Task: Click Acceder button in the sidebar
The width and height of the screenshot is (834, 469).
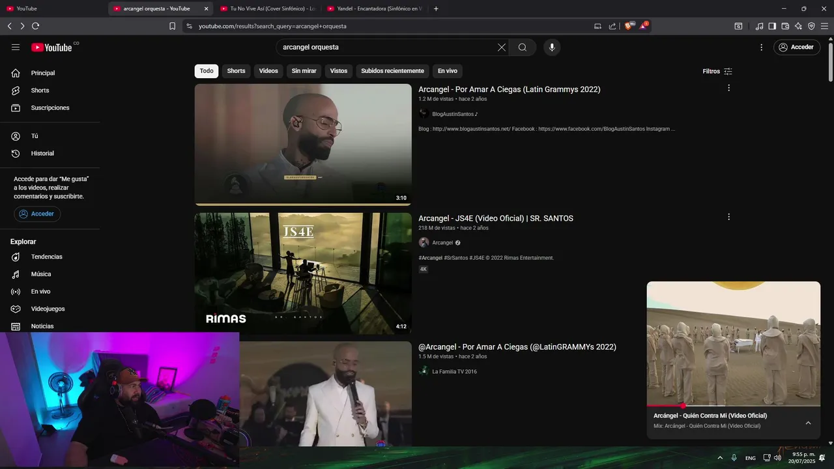Action: [37, 214]
